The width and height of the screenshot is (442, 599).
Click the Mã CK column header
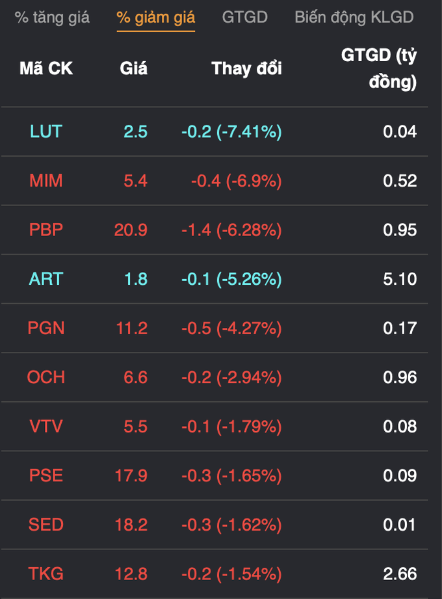46,69
